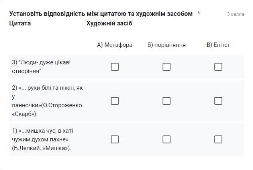Screen dimensions: 253x170
Task: Click the "Художній засіб" heading
Action: point(109,23)
